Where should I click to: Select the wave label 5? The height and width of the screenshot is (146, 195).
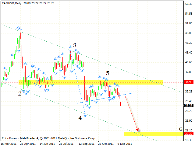tap(107, 73)
